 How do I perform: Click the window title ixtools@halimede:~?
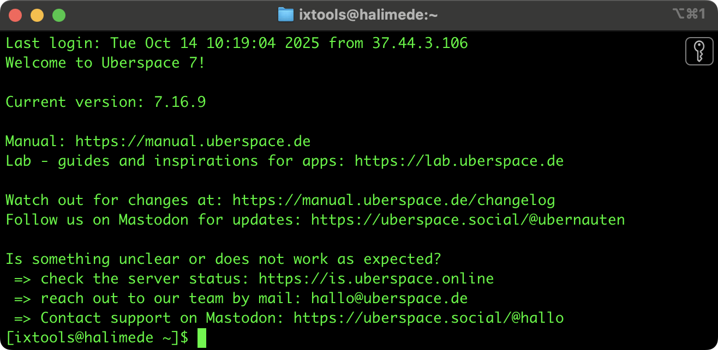coord(368,15)
